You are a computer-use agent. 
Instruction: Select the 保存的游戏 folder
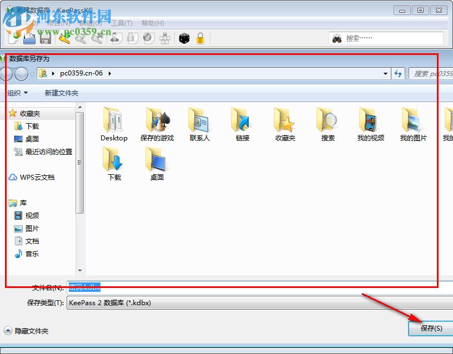[157, 124]
